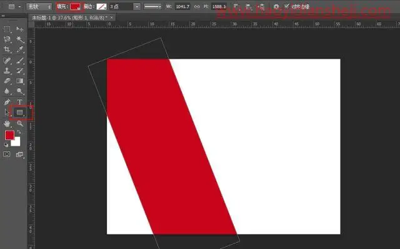400x249 pixels.
Task: Select the Pen tool
Action: (x=7, y=102)
